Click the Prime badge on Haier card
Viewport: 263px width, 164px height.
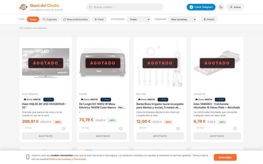pyautogui.click(x=49, y=99)
